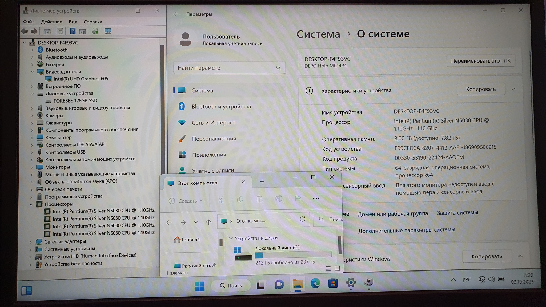Click the Device Manager back arrow icon

pos(25,31)
